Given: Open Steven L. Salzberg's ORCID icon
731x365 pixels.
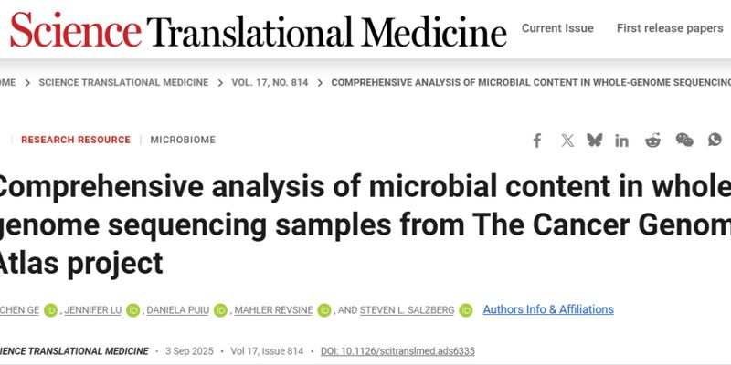Looking at the screenshot, I should click(x=465, y=309).
